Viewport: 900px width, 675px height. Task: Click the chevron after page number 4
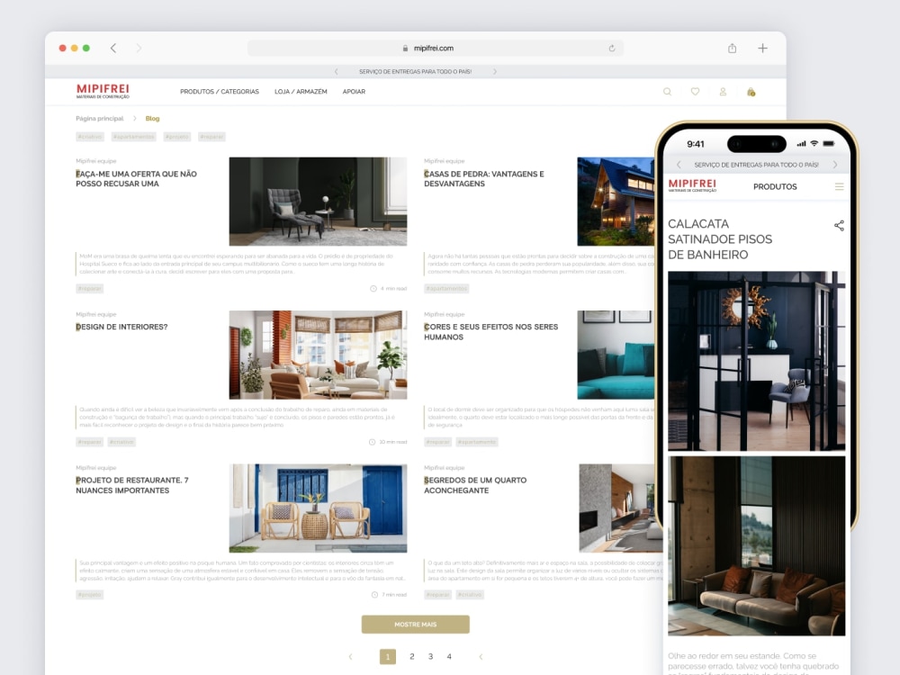481,657
